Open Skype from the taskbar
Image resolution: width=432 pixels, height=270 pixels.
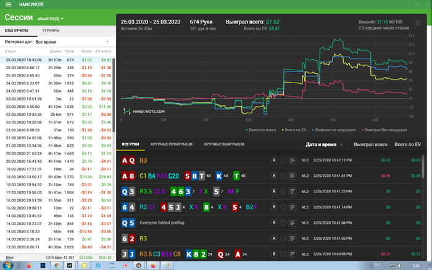(98, 266)
